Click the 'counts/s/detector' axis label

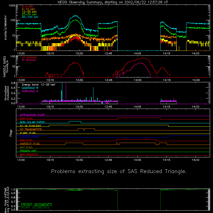(6, 28)
